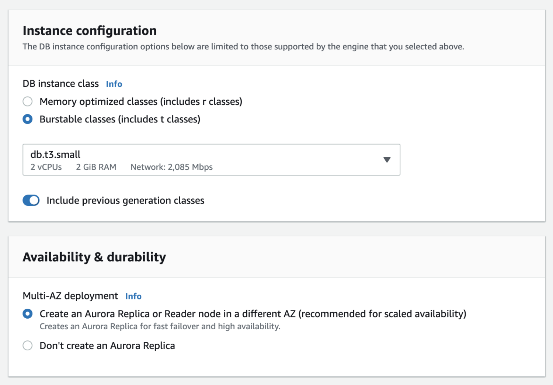Screen dimensions: 553x385
Task: Open the db.t3.small instance class dropdown
Action: [x=211, y=160]
